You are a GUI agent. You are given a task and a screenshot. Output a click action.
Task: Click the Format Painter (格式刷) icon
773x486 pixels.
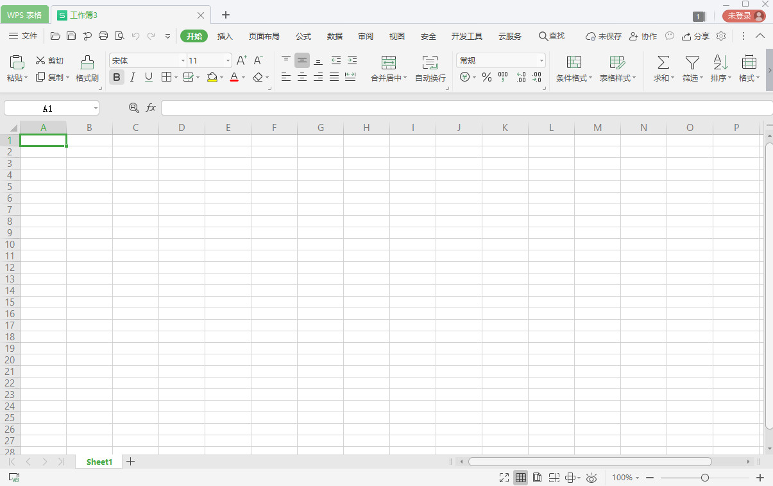pyautogui.click(x=87, y=62)
